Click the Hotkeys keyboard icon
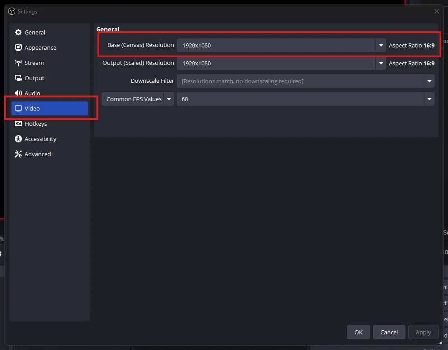This screenshot has height=350, width=448. 18,124
